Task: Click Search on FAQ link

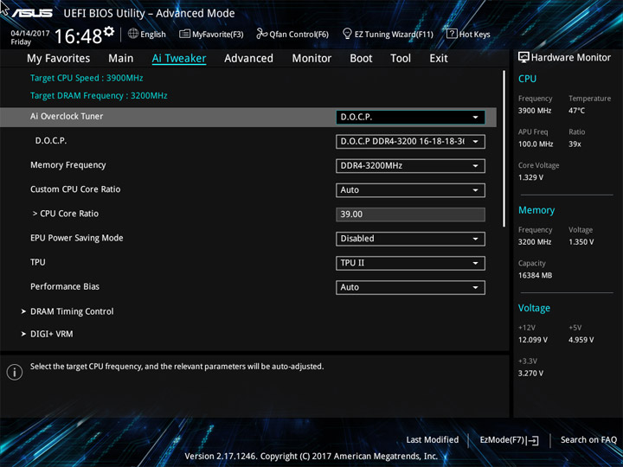Action: coord(589,439)
